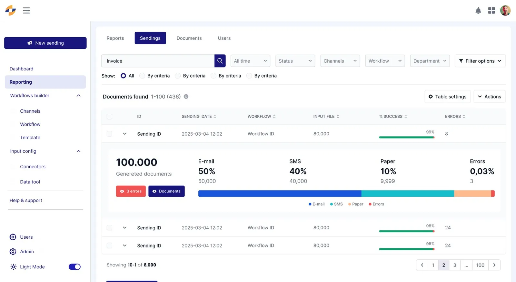Open Table settings gear button
516x282 pixels.
pyautogui.click(x=448, y=97)
